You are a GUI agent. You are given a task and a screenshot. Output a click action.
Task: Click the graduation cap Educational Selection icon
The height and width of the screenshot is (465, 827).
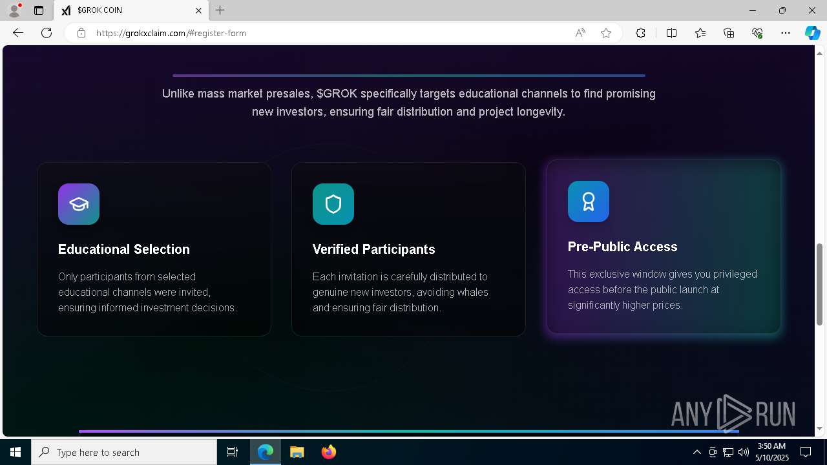pyautogui.click(x=79, y=204)
